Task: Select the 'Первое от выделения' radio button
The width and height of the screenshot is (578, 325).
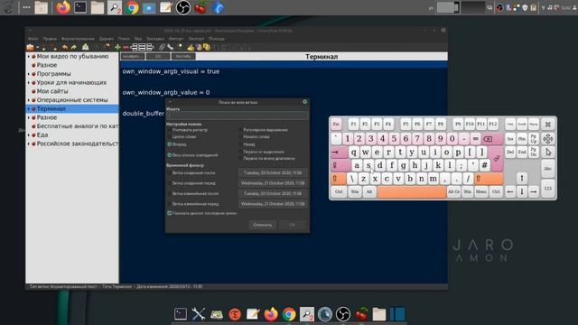Action: (x=241, y=152)
